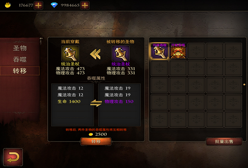Click the orange 转移 button
The image size is (248, 168).
[x=96, y=141]
